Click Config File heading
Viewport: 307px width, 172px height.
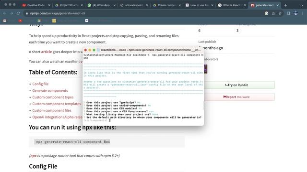(43, 166)
